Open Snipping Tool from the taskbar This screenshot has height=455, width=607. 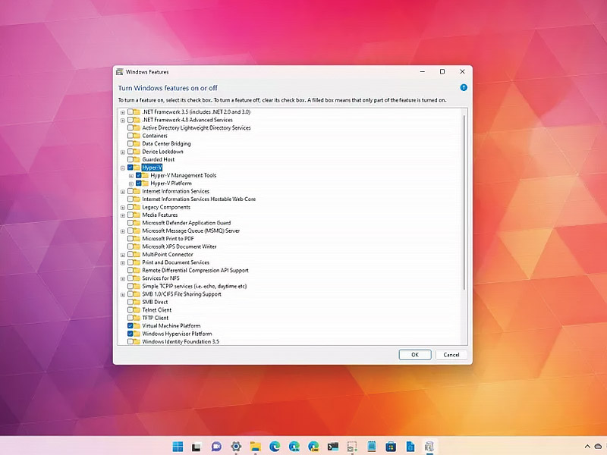tap(352, 447)
